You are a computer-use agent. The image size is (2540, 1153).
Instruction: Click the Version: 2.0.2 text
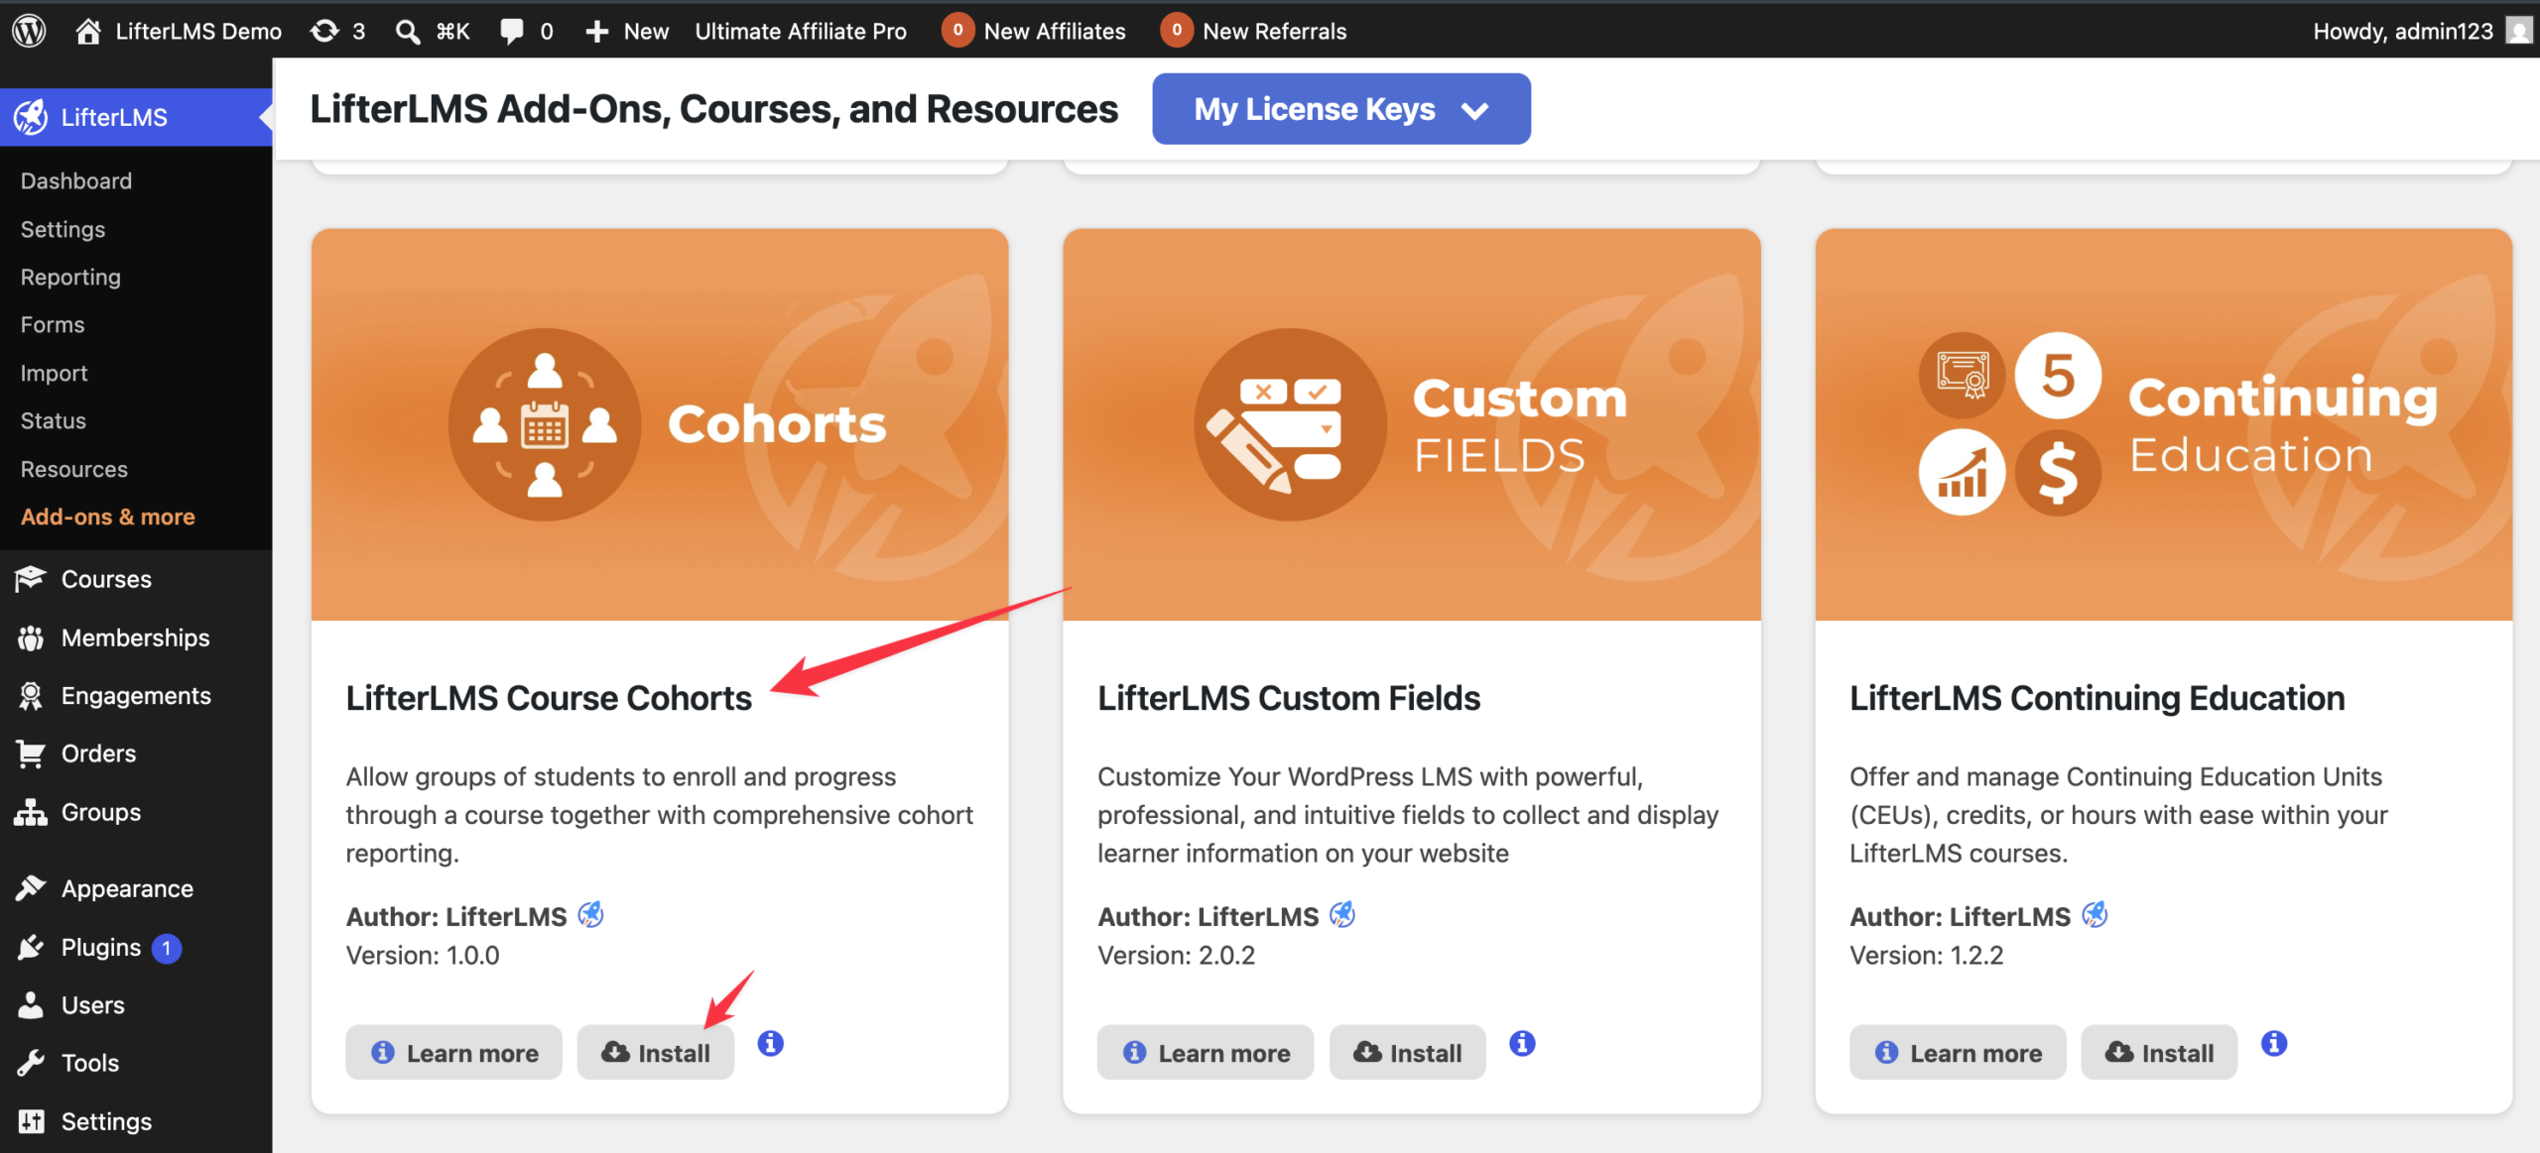pos(1176,955)
